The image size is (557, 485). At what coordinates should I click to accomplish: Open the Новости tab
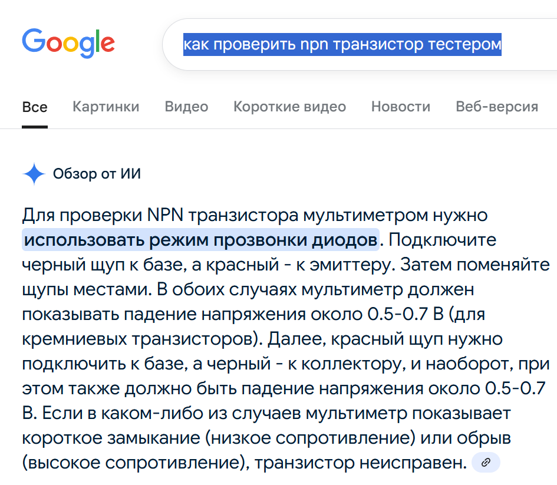[400, 107]
